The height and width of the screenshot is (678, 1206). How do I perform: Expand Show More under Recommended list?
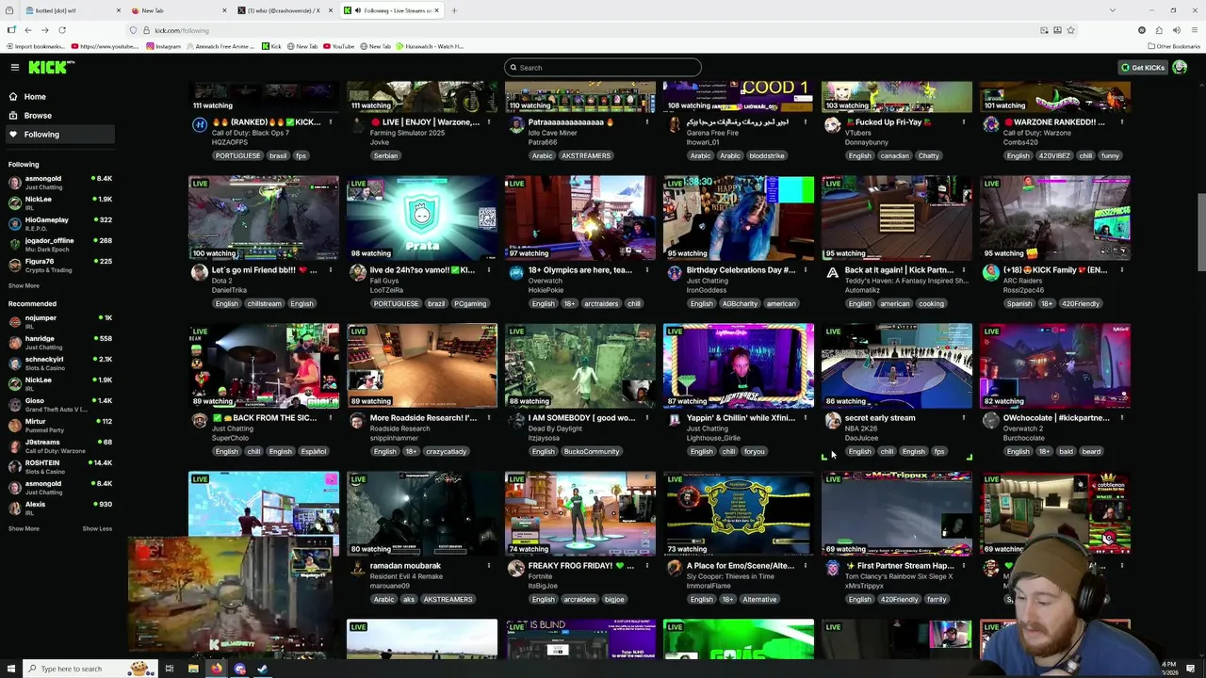click(24, 528)
